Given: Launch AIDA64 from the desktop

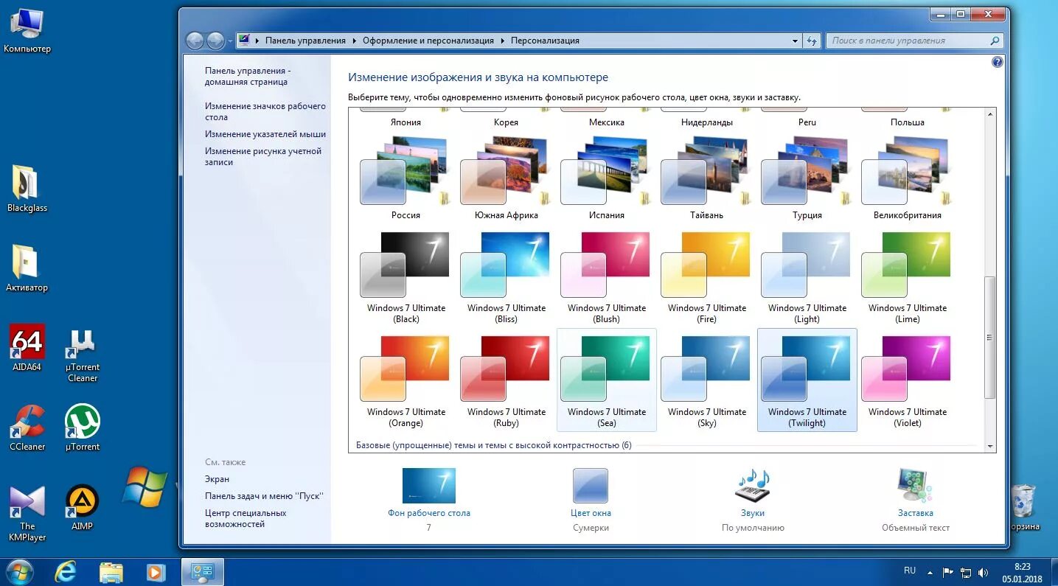Looking at the screenshot, I should click(x=27, y=348).
